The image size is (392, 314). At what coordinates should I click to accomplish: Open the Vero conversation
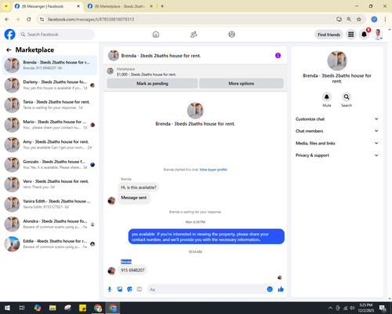click(x=49, y=184)
